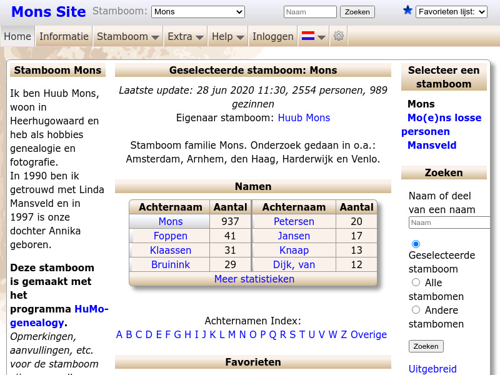This screenshot has width=500, height=375.
Task: Select the "Andere stambomen" radio button
Action: tap(416, 310)
